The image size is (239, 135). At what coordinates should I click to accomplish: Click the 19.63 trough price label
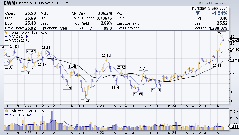(156, 90)
